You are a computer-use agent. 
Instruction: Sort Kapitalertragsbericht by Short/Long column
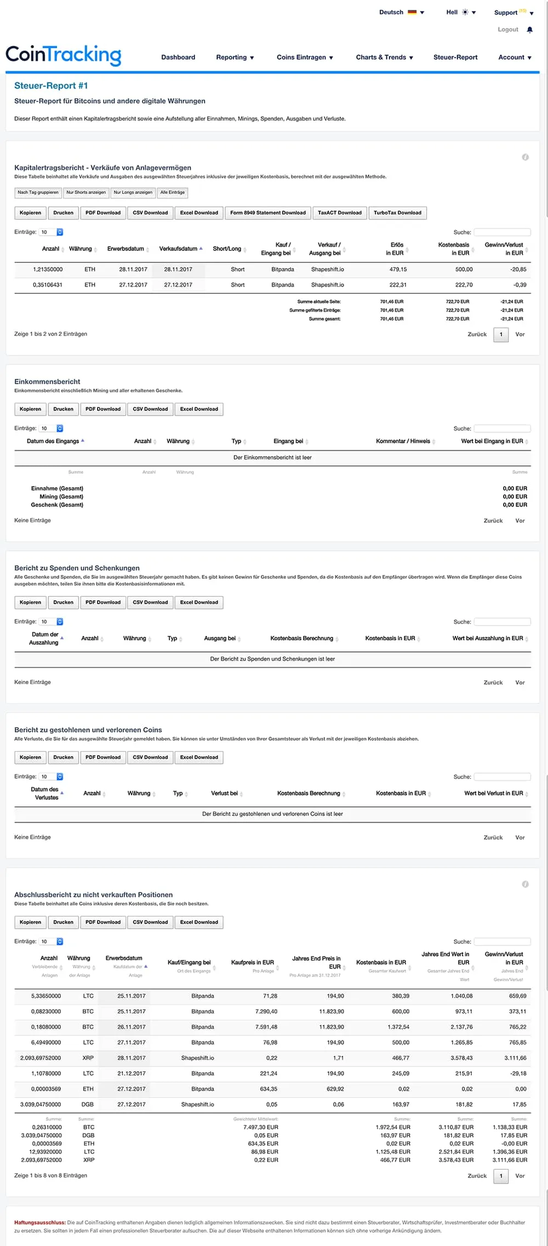pos(229,249)
